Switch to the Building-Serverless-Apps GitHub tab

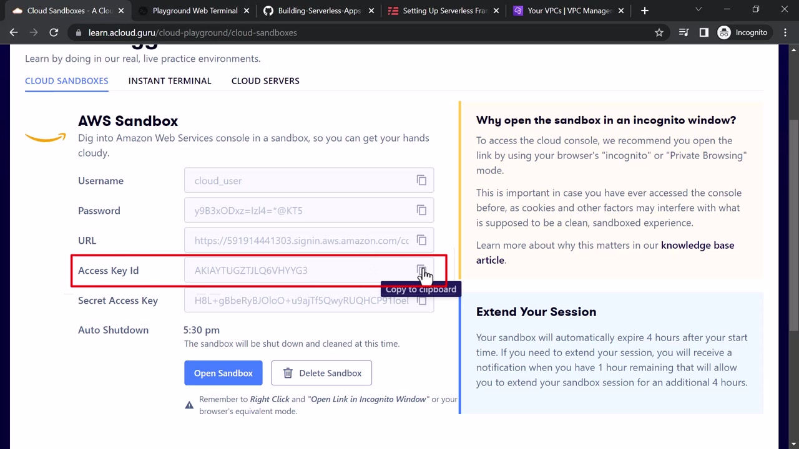click(x=318, y=11)
